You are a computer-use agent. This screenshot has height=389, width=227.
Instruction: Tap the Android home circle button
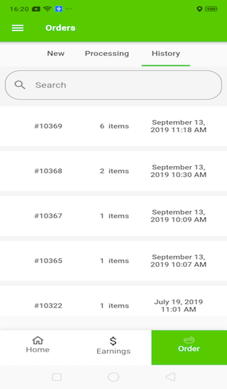113,377
